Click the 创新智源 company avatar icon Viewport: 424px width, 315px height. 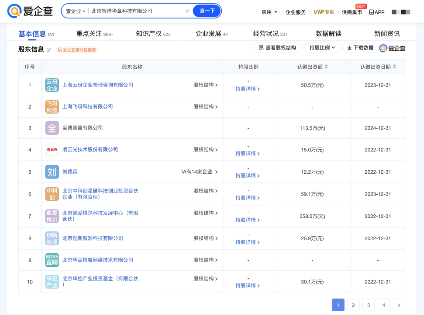52,238
